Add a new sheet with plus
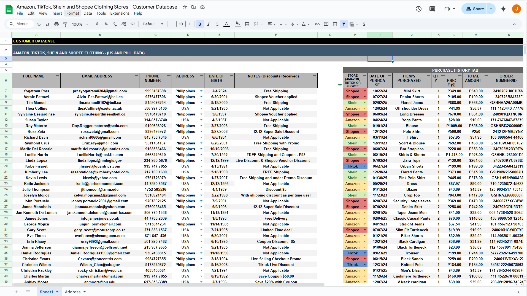 (x=17, y=292)
